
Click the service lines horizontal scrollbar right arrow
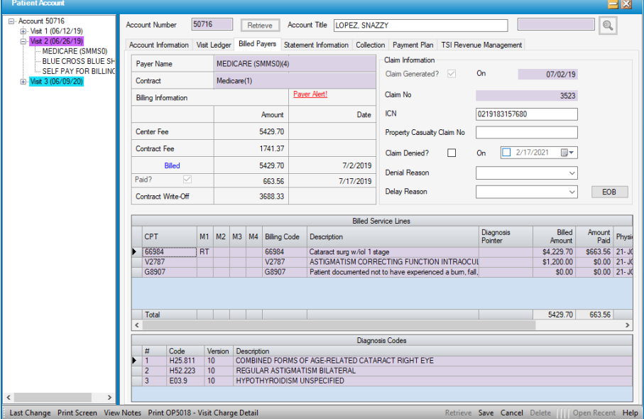(627, 325)
